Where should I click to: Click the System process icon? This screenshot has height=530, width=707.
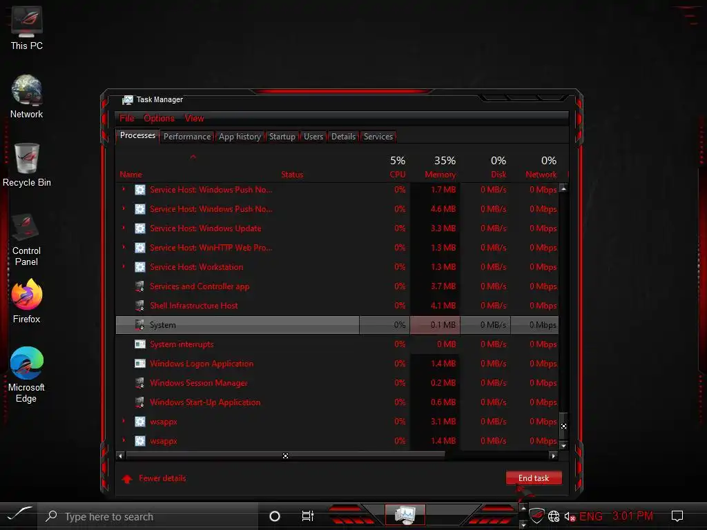[139, 325]
